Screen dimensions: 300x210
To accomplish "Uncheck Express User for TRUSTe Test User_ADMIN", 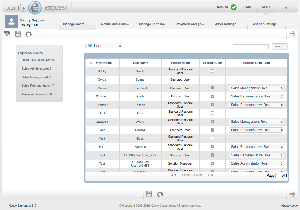I will [212, 163].
